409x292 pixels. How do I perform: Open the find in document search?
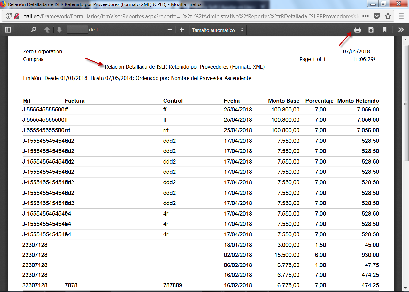tap(34, 30)
